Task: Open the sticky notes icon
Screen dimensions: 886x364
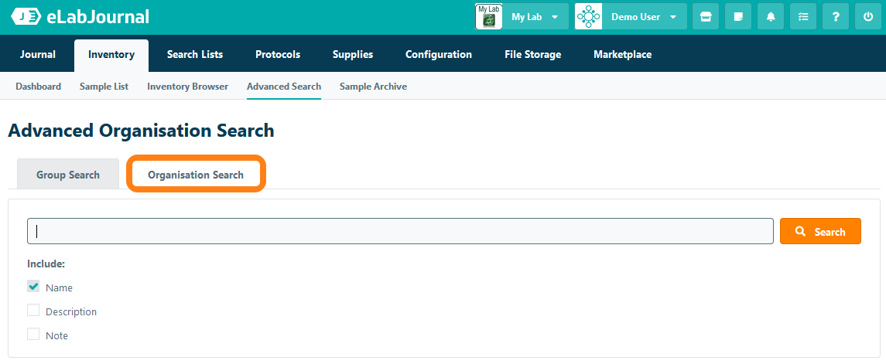Action: pos(737,17)
